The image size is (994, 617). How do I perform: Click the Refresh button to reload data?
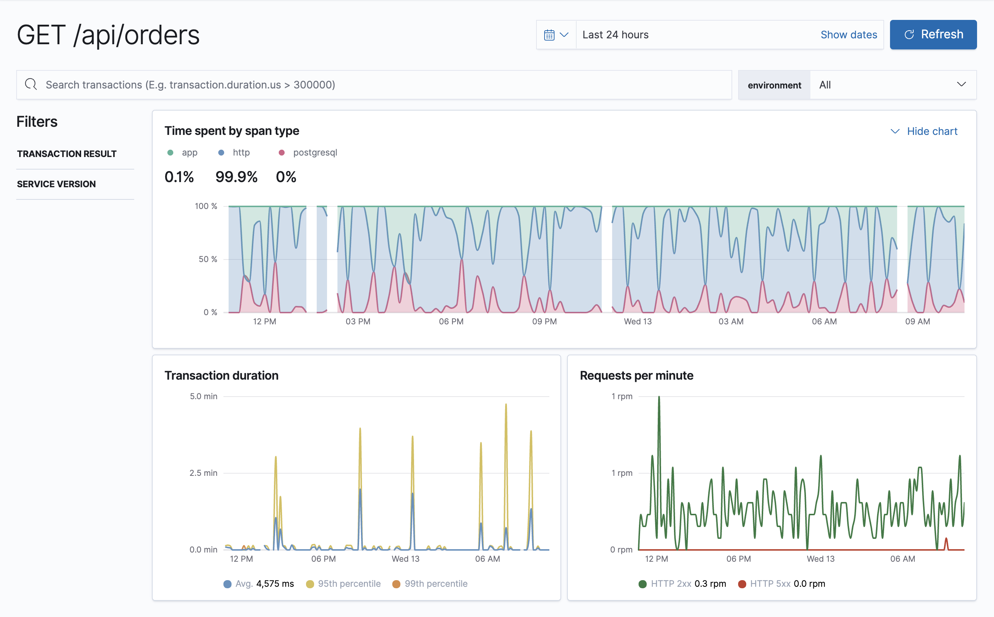(x=934, y=34)
